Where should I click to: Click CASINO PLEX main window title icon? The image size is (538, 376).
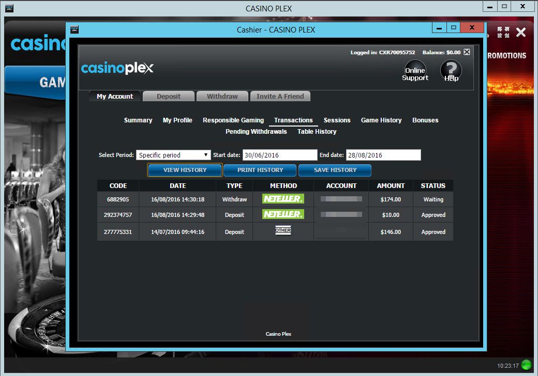pyautogui.click(x=9, y=8)
